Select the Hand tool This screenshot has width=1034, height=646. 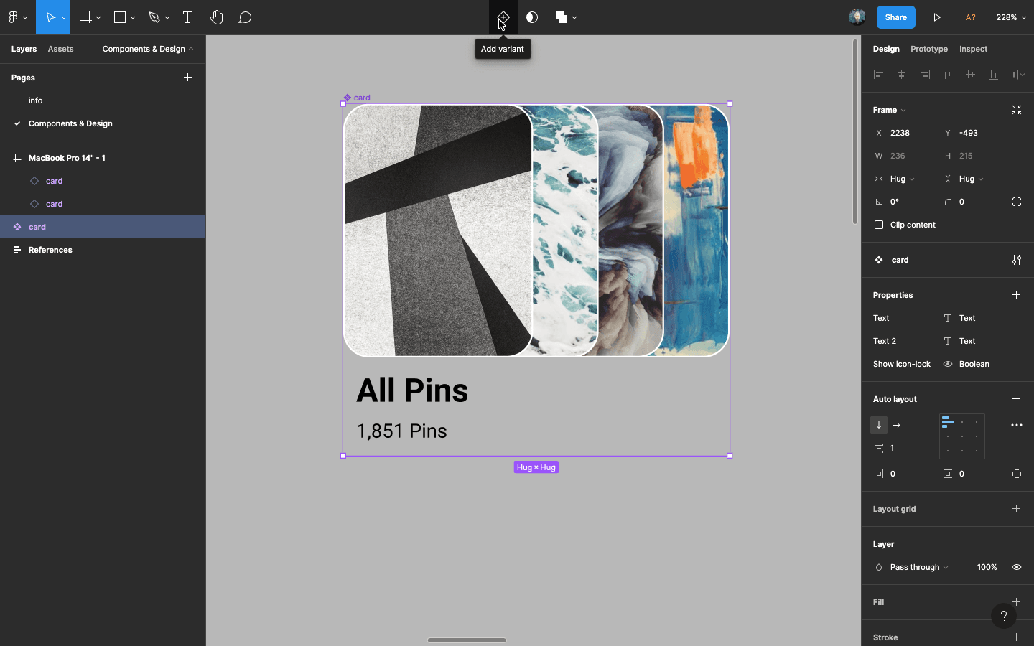(x=216, y=17)
